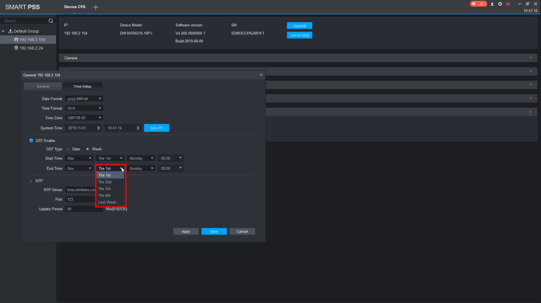Switch to the General tab
541x303 pixels.
pyautogui.click(x=43, y=87)
